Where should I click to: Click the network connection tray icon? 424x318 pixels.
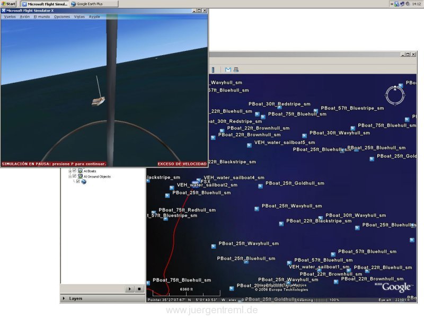click(x=397, y=4)
